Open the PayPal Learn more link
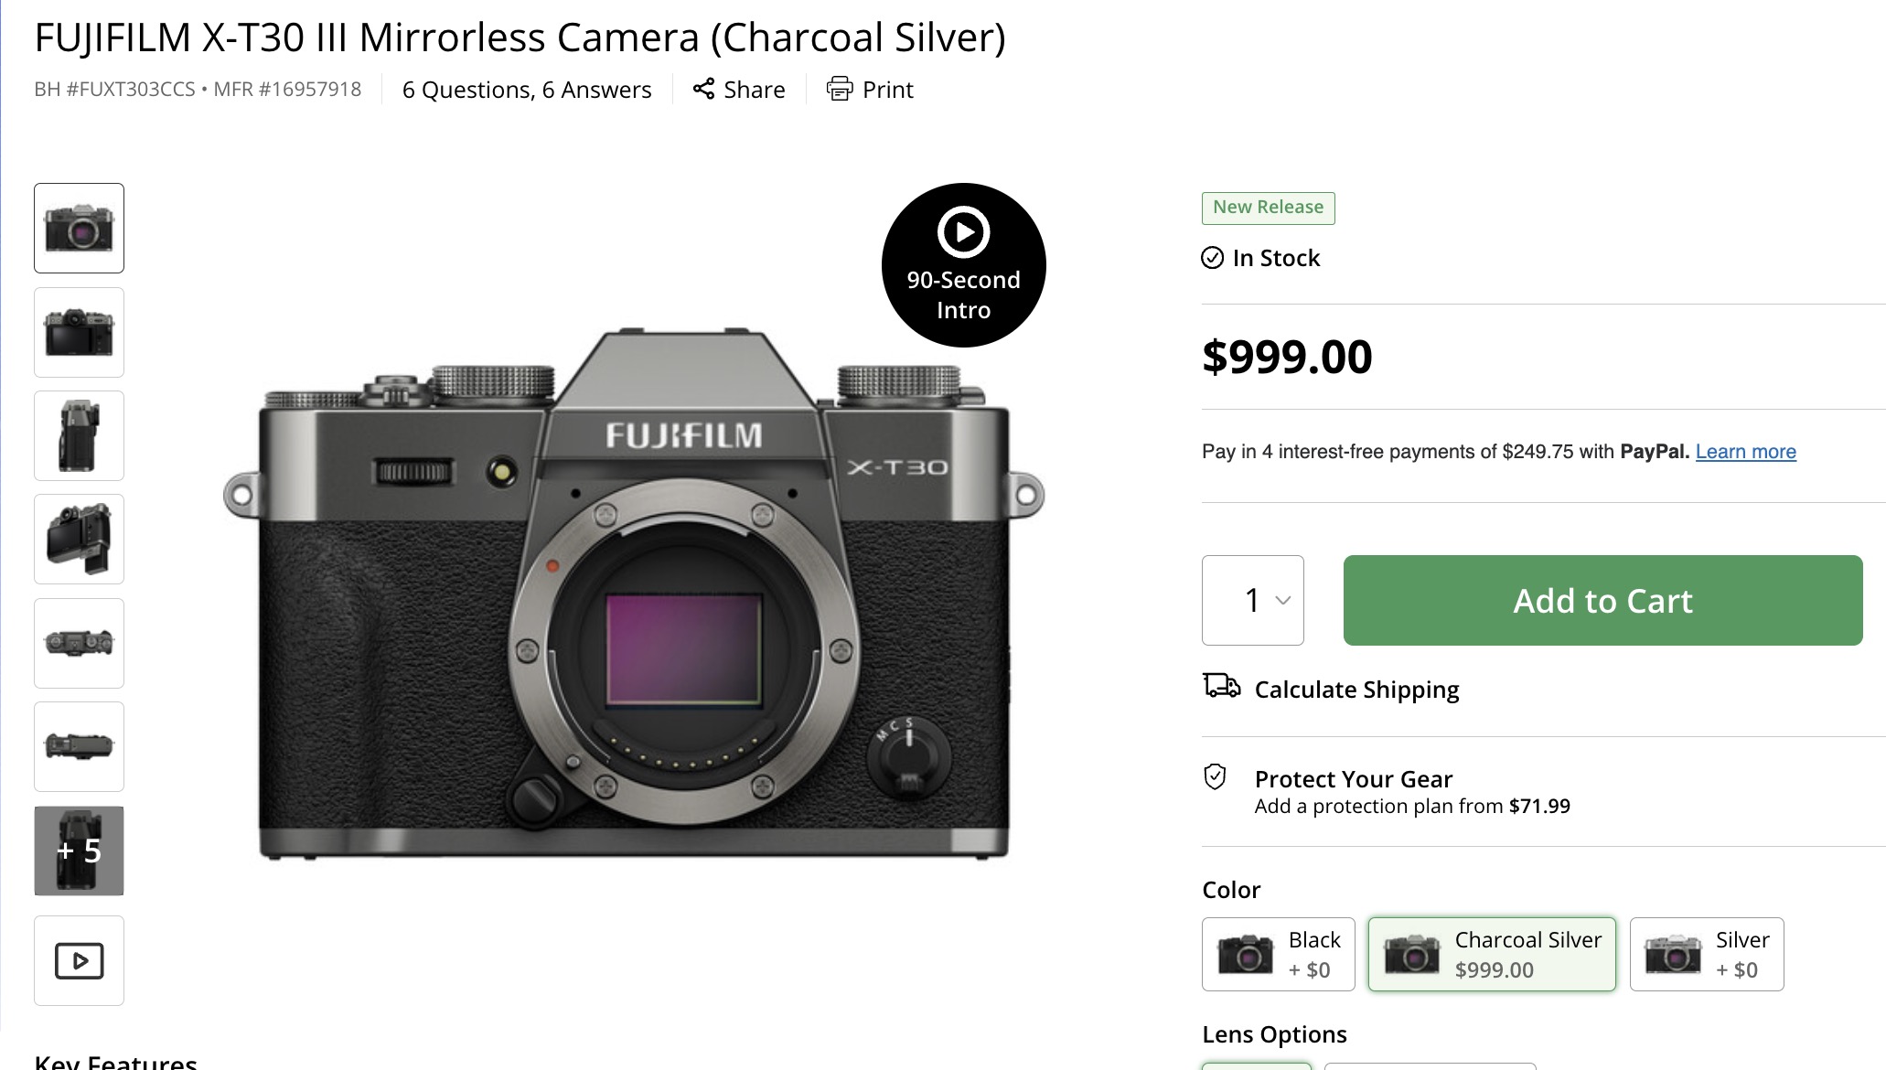 [x=1745, y=451]
